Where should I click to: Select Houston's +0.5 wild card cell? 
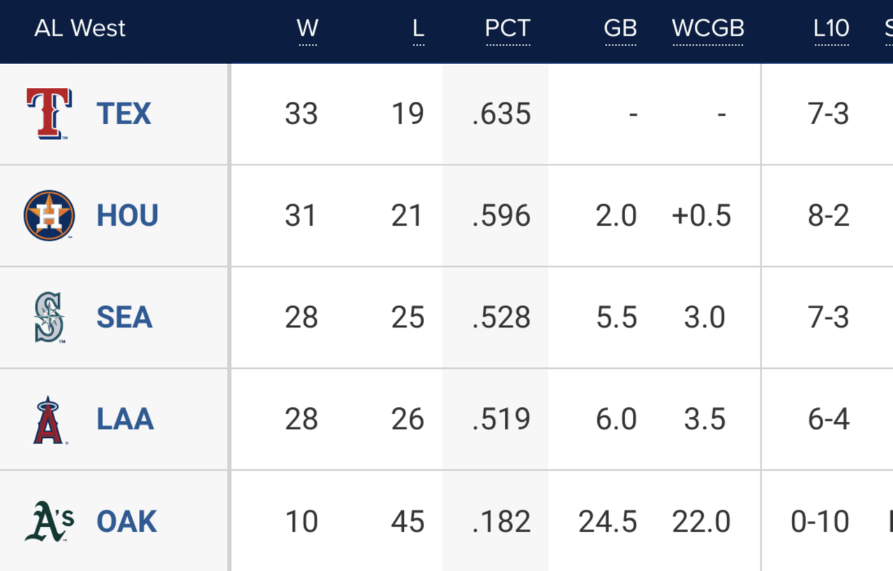coord(701,215)
